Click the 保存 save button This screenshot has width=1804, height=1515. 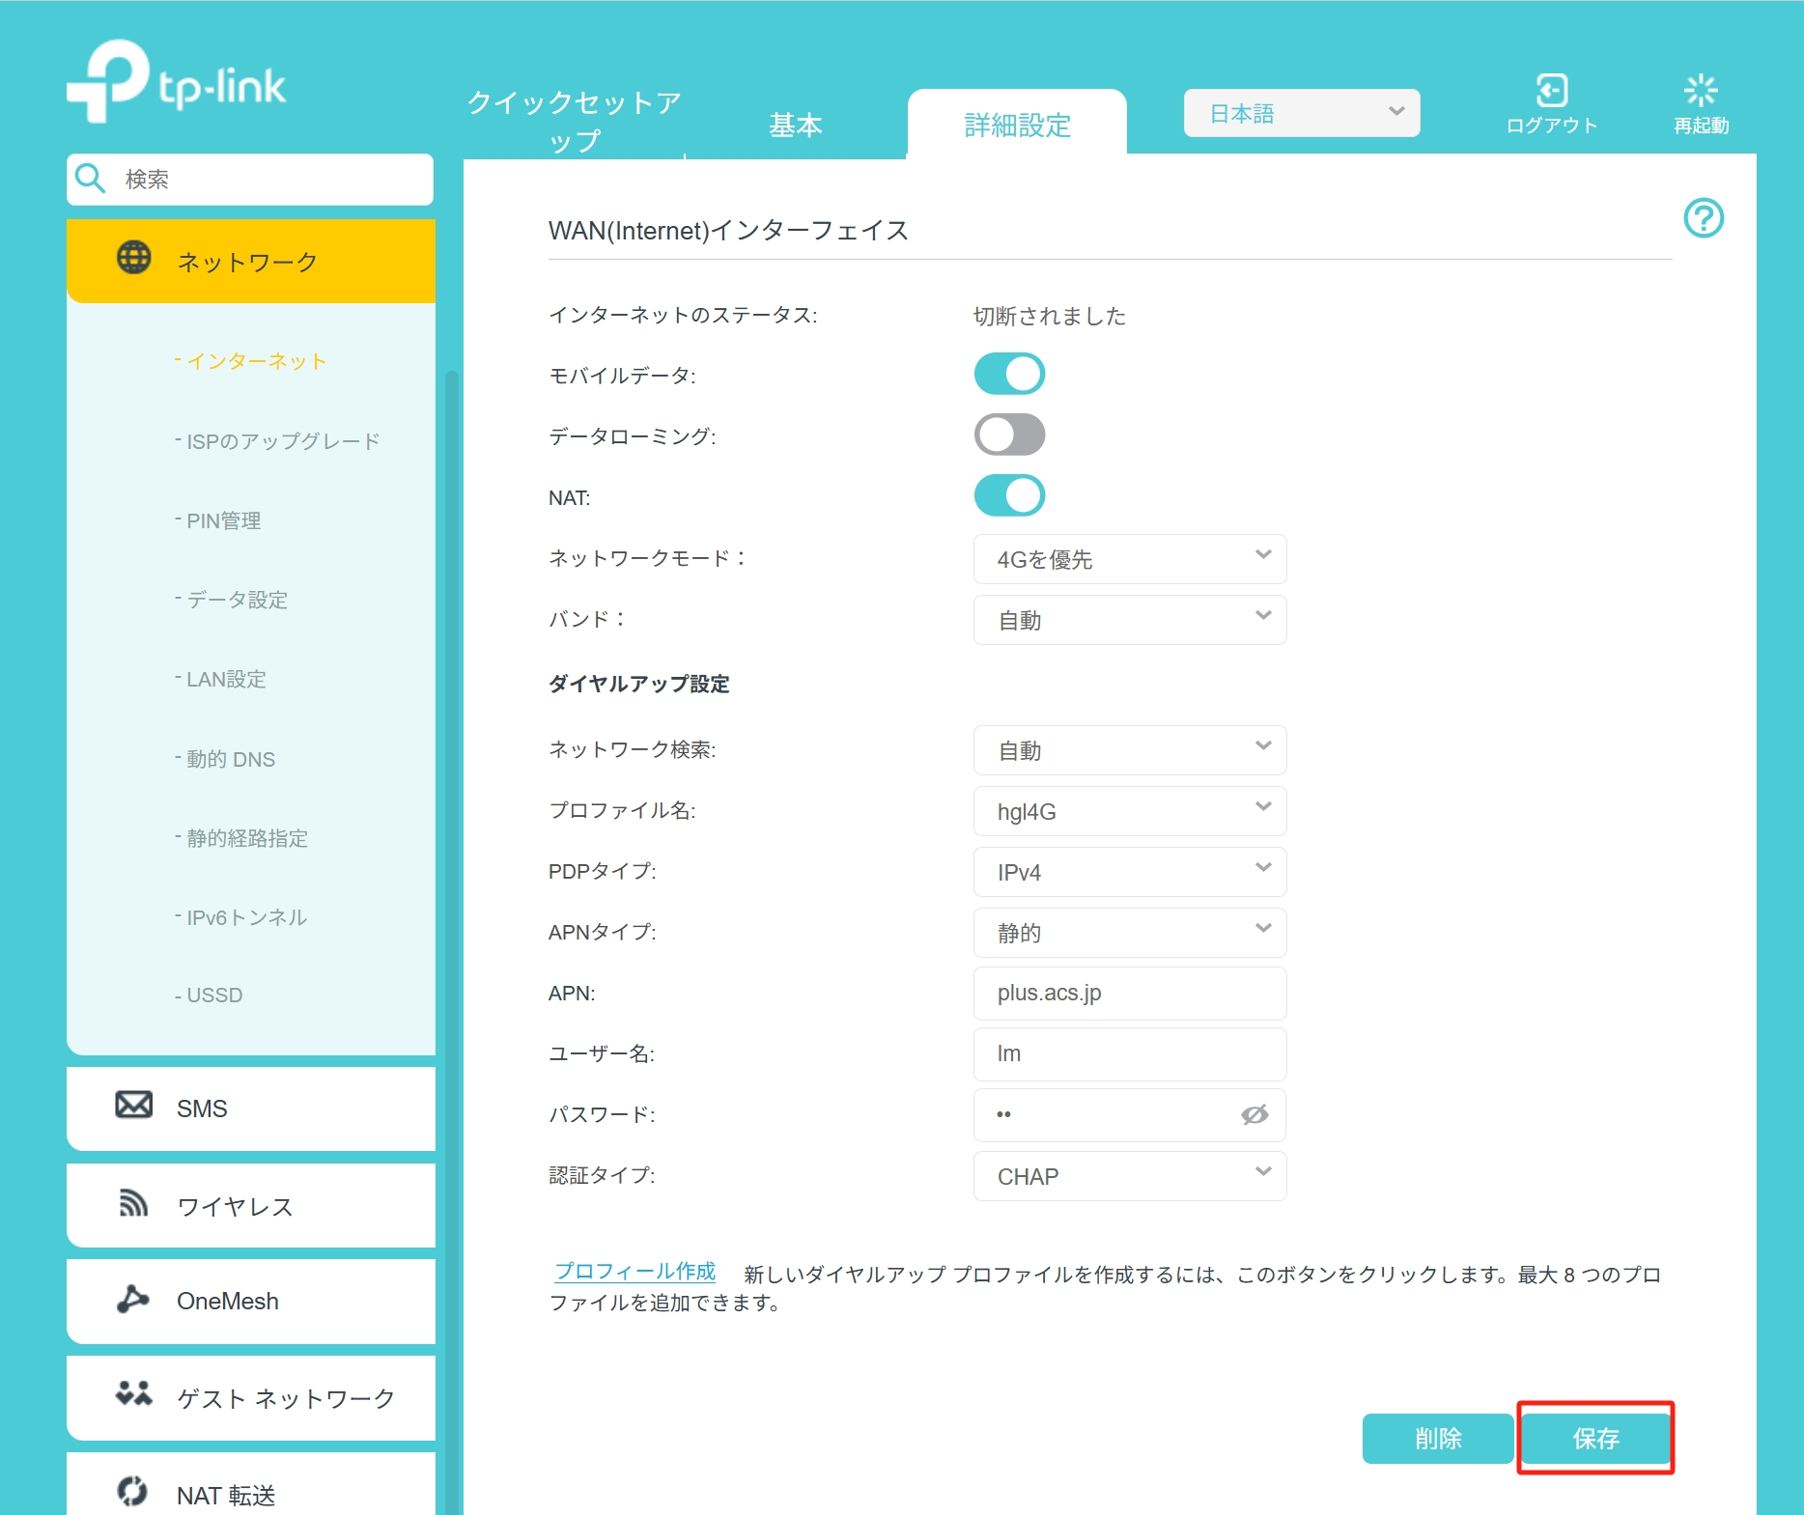(x=1595, y=1438)
